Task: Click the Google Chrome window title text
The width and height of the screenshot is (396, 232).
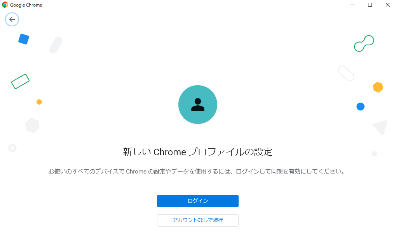Action: click(26, 5)
